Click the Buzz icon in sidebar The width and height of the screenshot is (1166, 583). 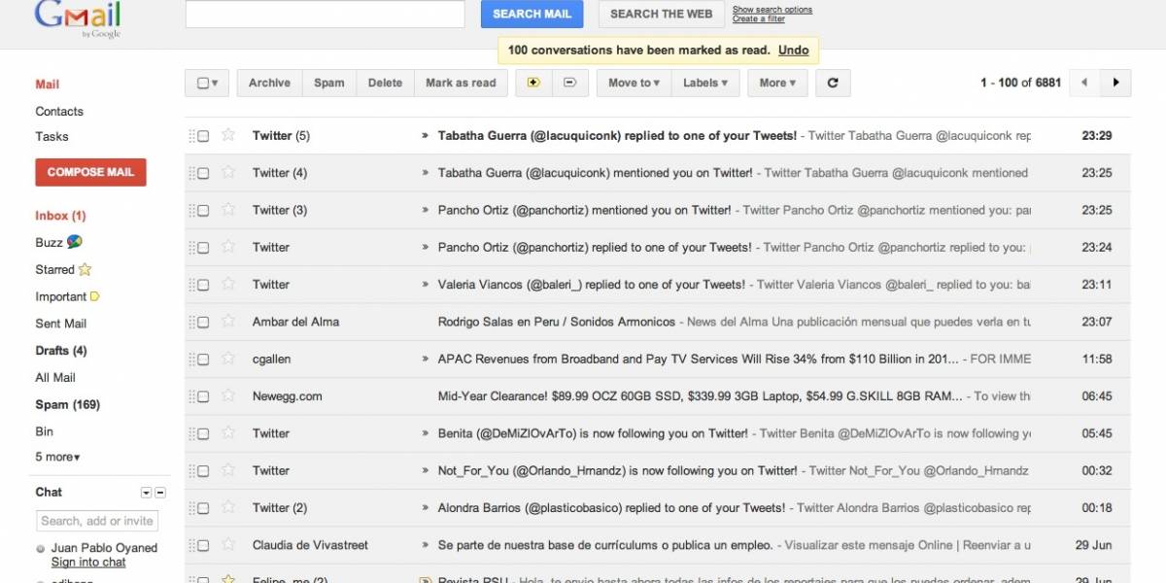pyautogui.click(x=75, y=242)
